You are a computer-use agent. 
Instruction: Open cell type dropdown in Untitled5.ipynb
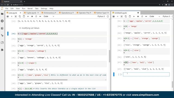pos(155,16)
